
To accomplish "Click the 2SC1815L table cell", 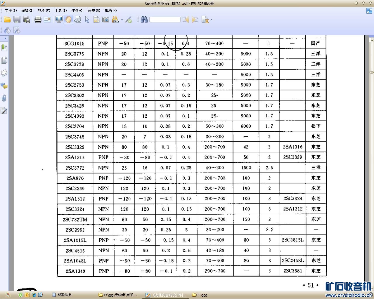I will point(293,240).
